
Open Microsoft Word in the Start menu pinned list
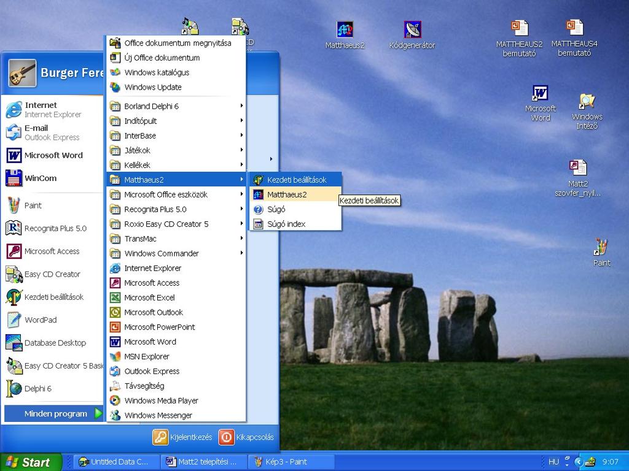53,155
